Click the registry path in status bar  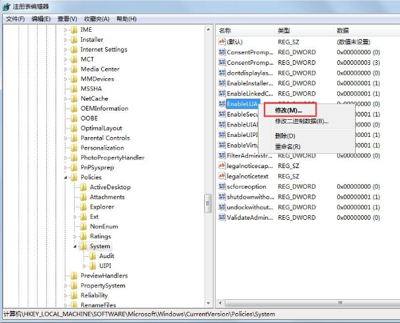click(x=140, y=314)
